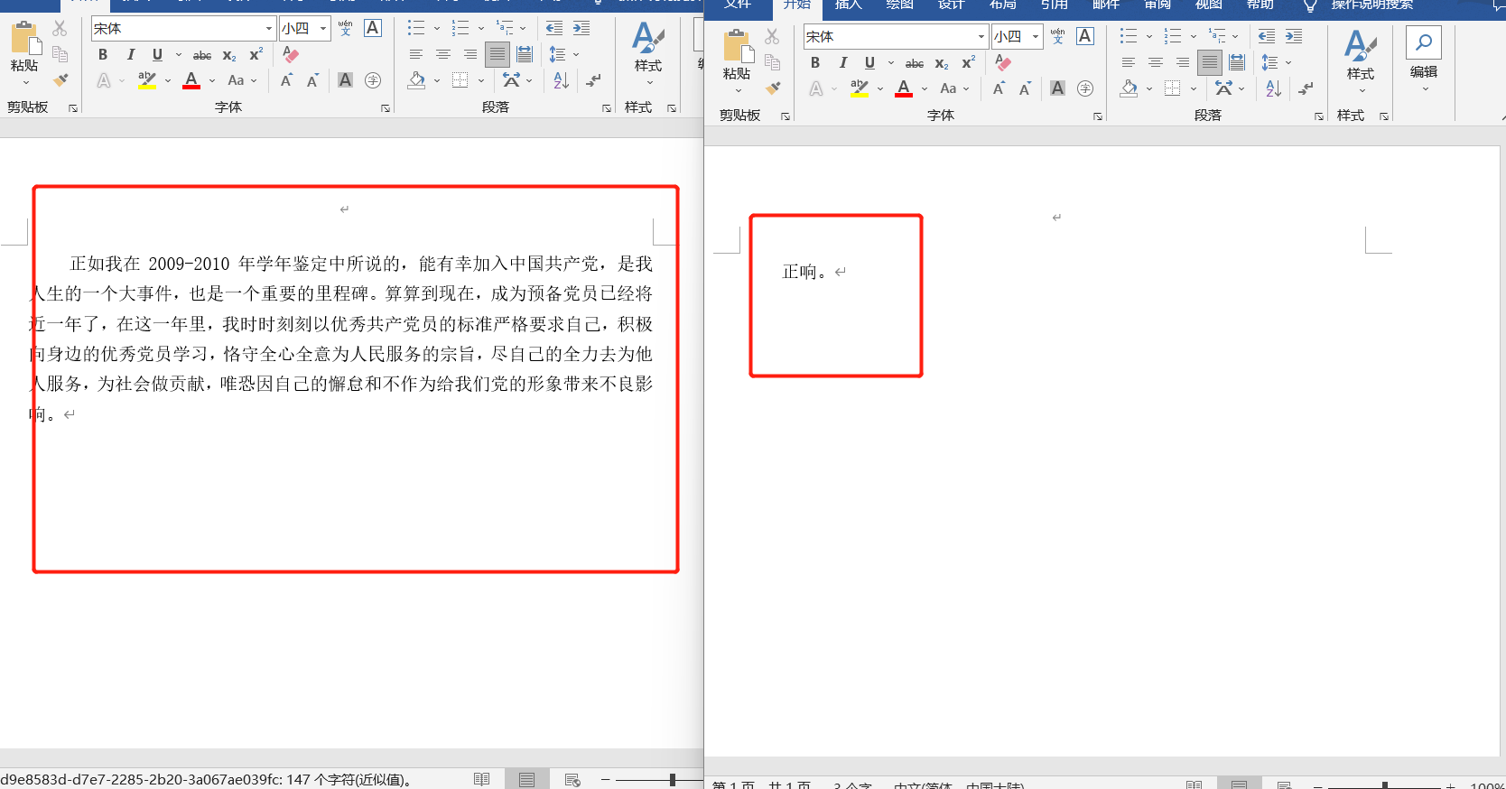Select print layout view in left window status bar

tap(526, 779)
